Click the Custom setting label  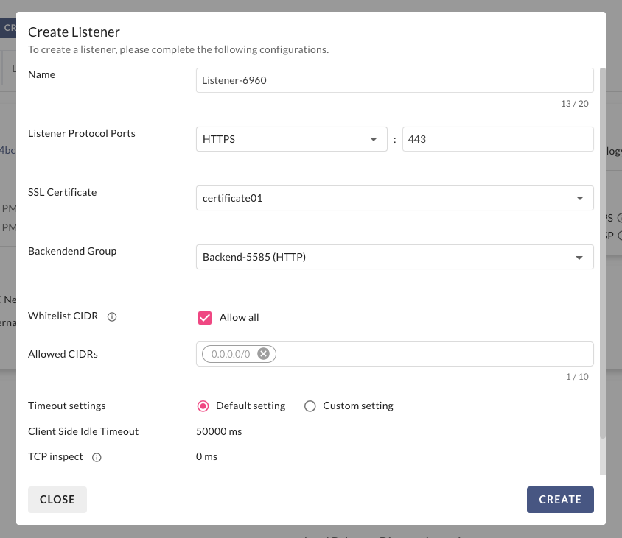[x=358, y=406]
